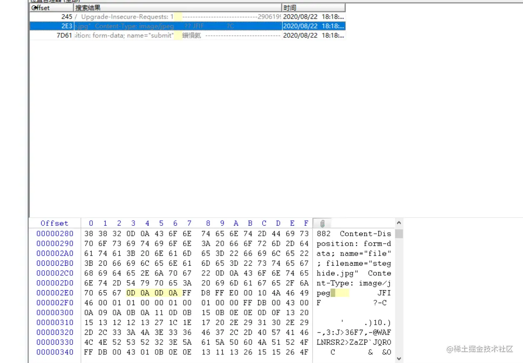Viewport: 523px width, 363px height.
Task: Click offset row 000002F0
Action: 55,303
